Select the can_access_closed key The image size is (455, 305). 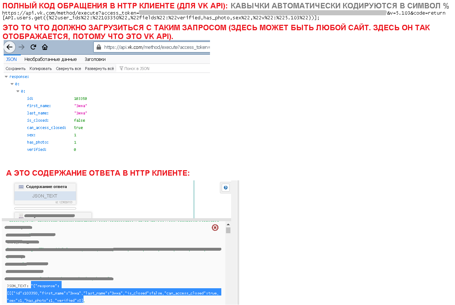click(x=46, y=128)
